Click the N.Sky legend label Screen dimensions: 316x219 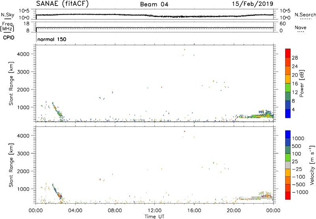pos(8,15)
